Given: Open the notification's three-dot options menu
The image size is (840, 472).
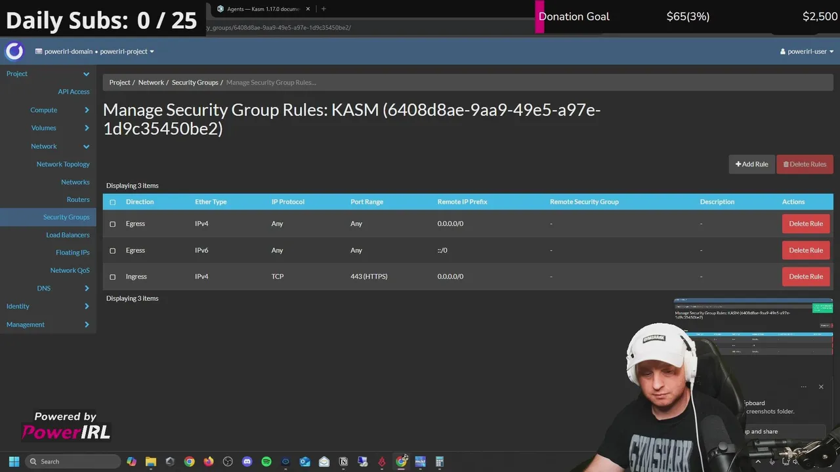Looking at the screenshot, I should 803,387.
